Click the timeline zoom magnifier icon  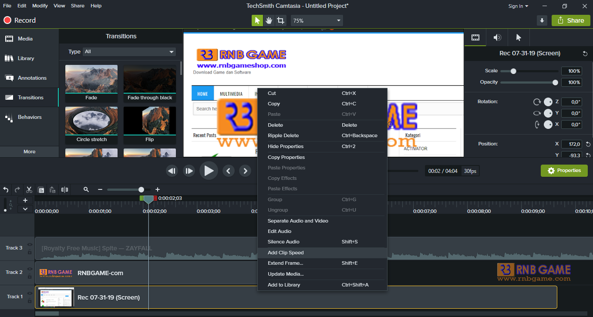click(86, 190)
